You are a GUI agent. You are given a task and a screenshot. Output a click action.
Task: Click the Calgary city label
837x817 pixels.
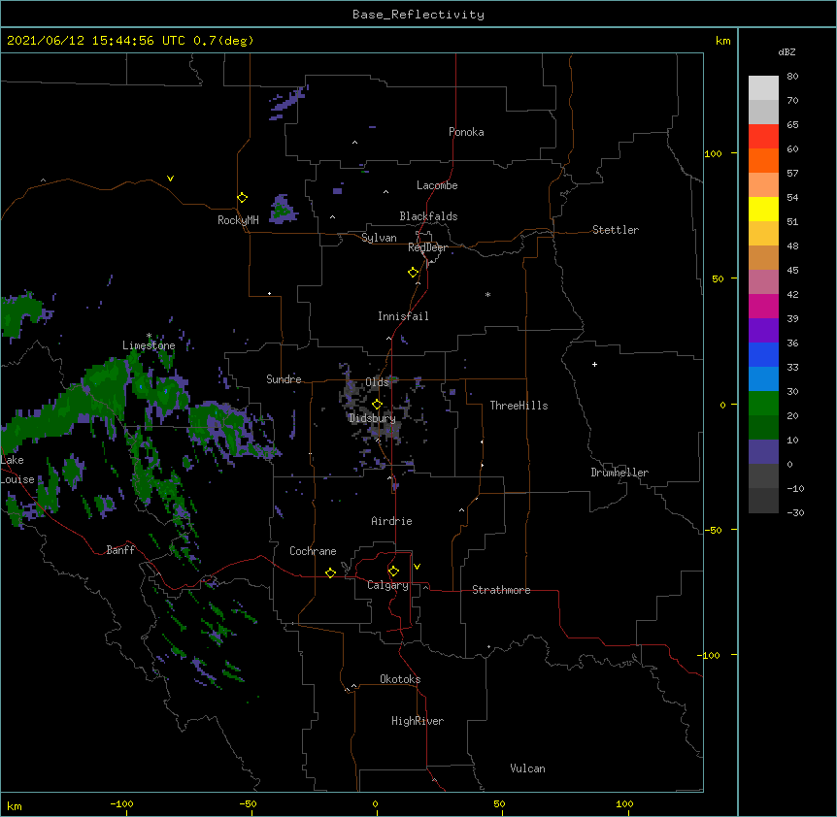[x=387, y=585]
